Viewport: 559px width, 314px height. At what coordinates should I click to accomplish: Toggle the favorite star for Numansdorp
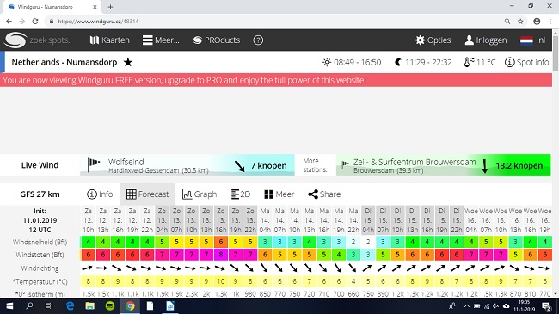128,62
